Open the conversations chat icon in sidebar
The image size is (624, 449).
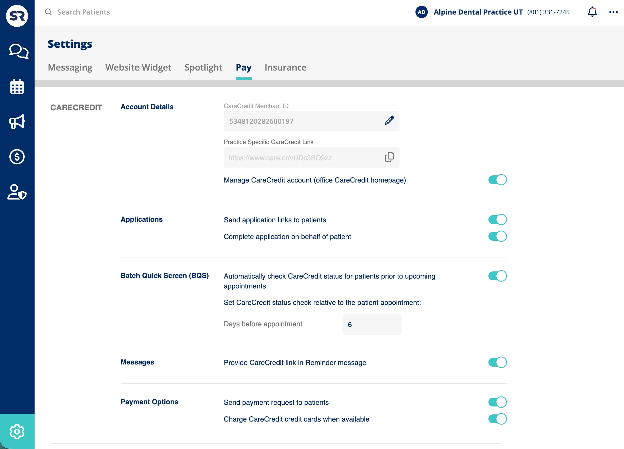18,51
